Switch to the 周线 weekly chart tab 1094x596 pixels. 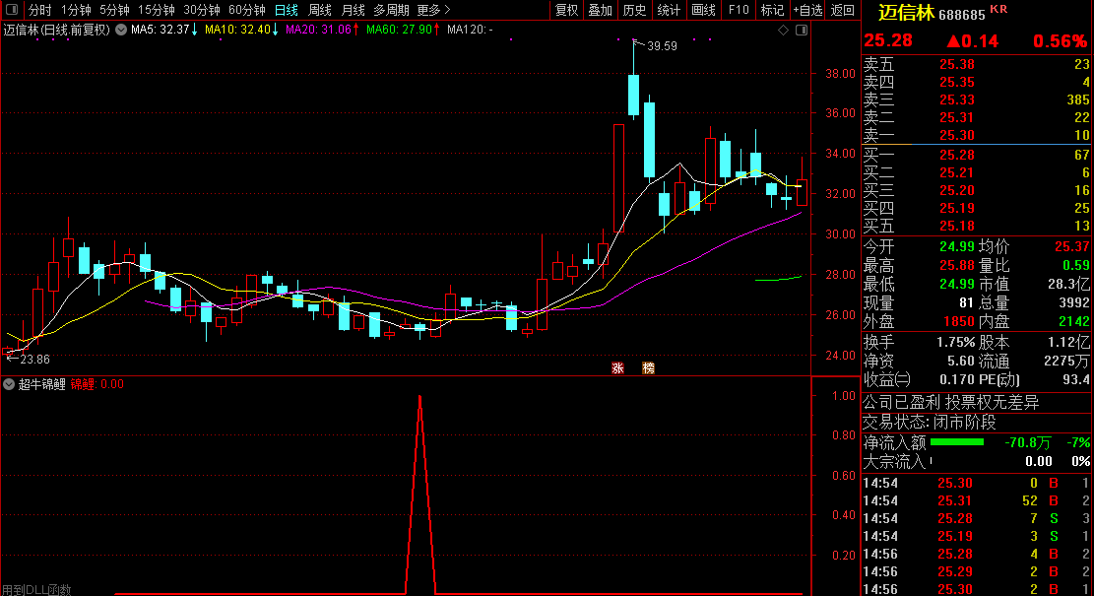320,10
